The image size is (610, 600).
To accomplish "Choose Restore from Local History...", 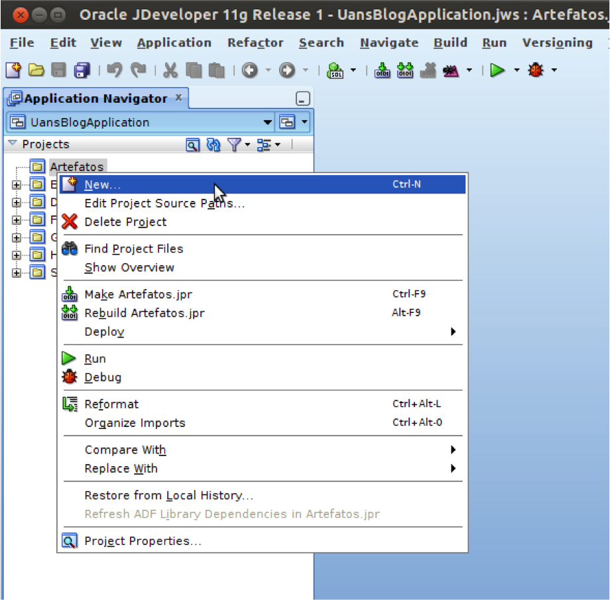I will (x=263, y=495).
